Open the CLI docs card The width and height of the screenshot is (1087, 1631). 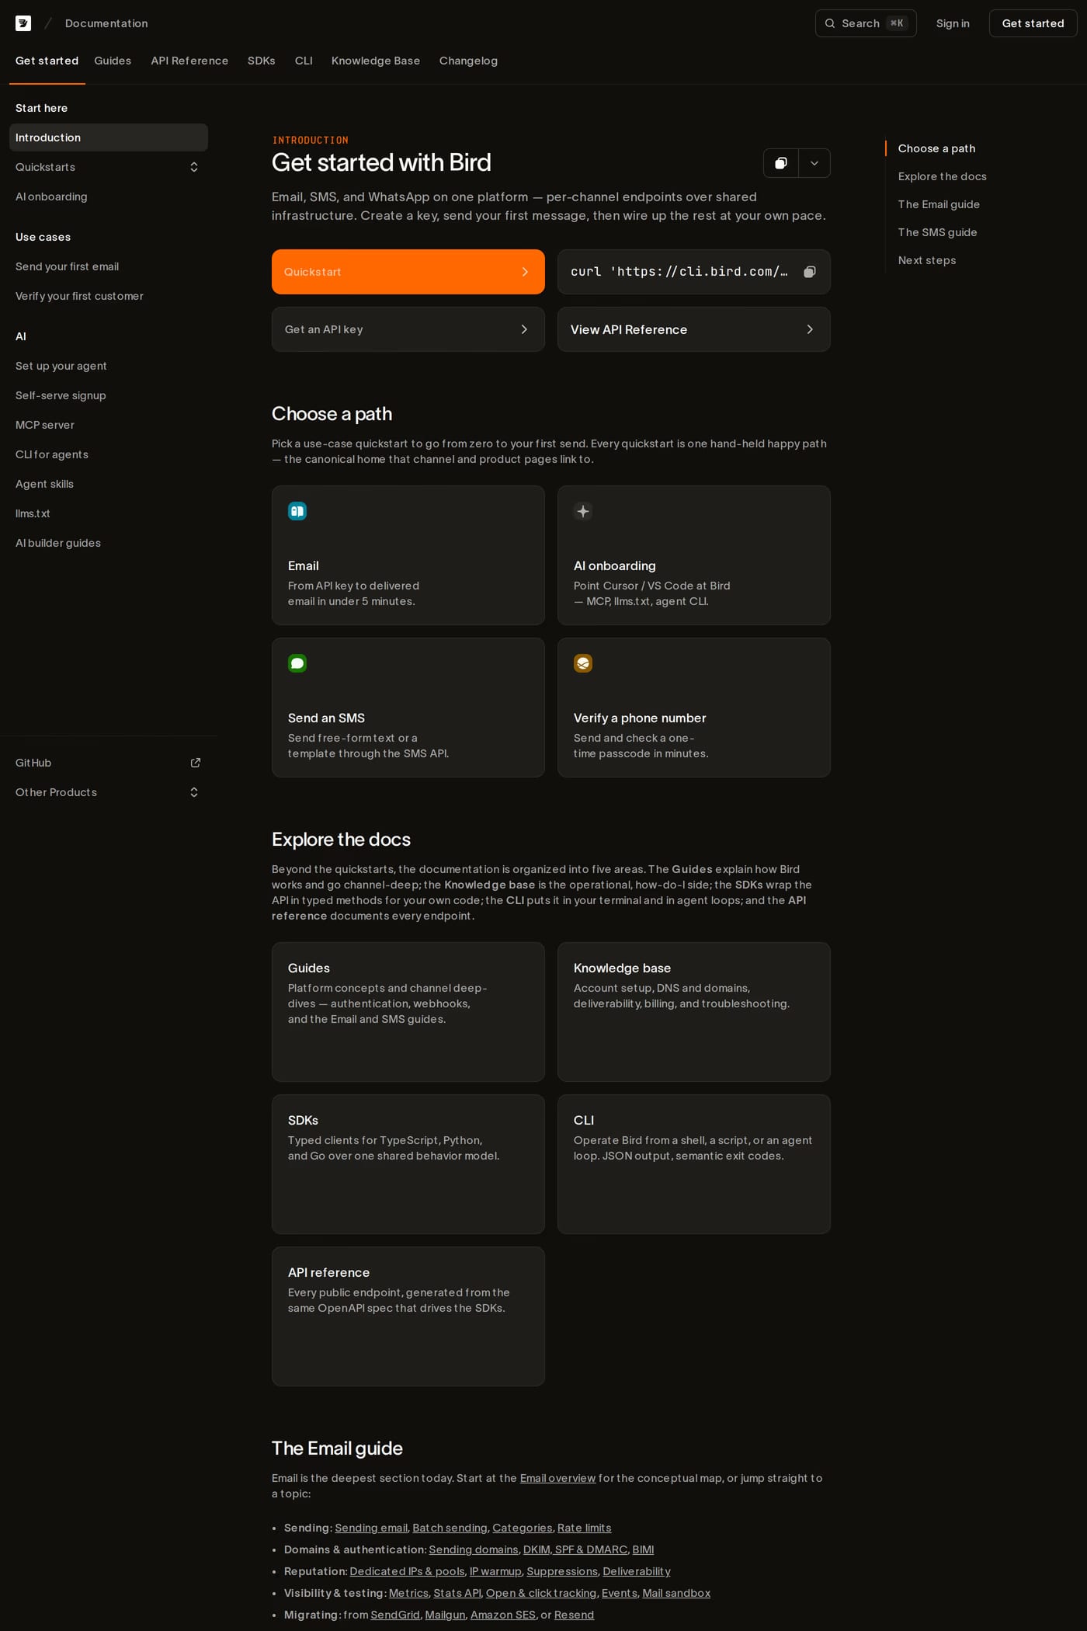tap(694, 1164)
